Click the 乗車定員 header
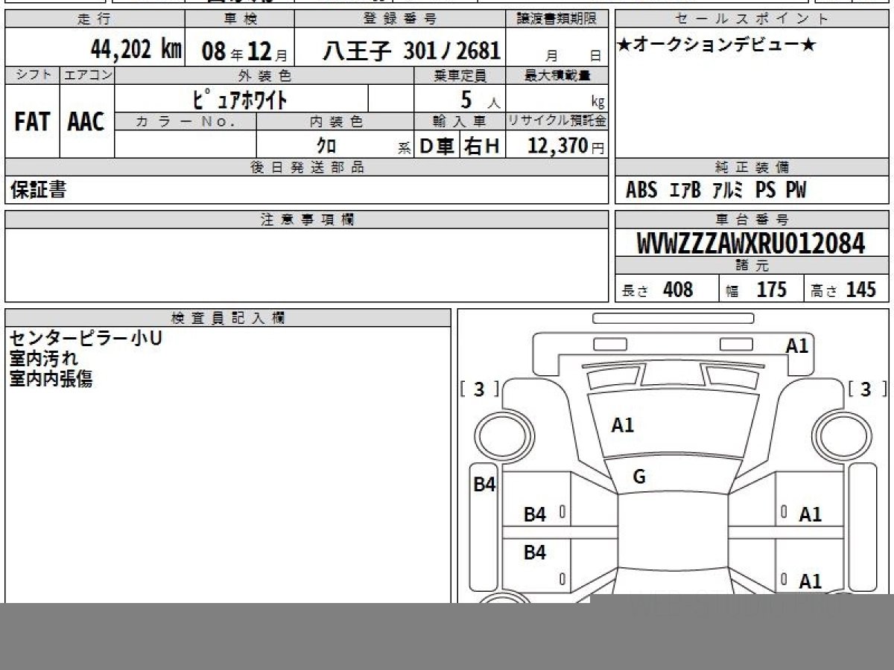Viewport: 894px width, 670px height. (460, 75)
